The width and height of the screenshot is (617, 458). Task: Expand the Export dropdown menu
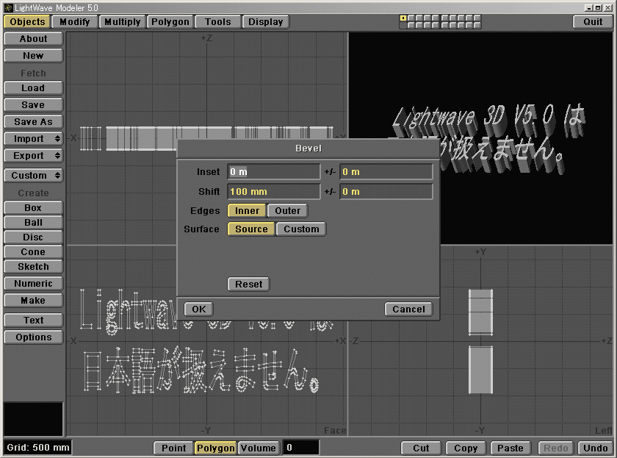[33, 156]
